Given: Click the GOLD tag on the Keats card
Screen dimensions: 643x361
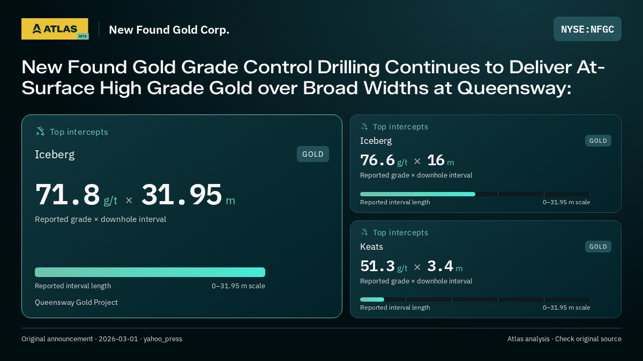Looking at the screenshot, I should tap(598, 247).
